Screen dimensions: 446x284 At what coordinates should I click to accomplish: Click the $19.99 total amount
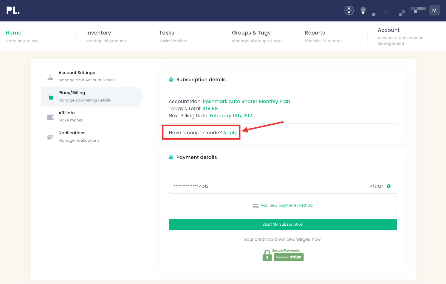pyautogui.click(x=210, y=108)
